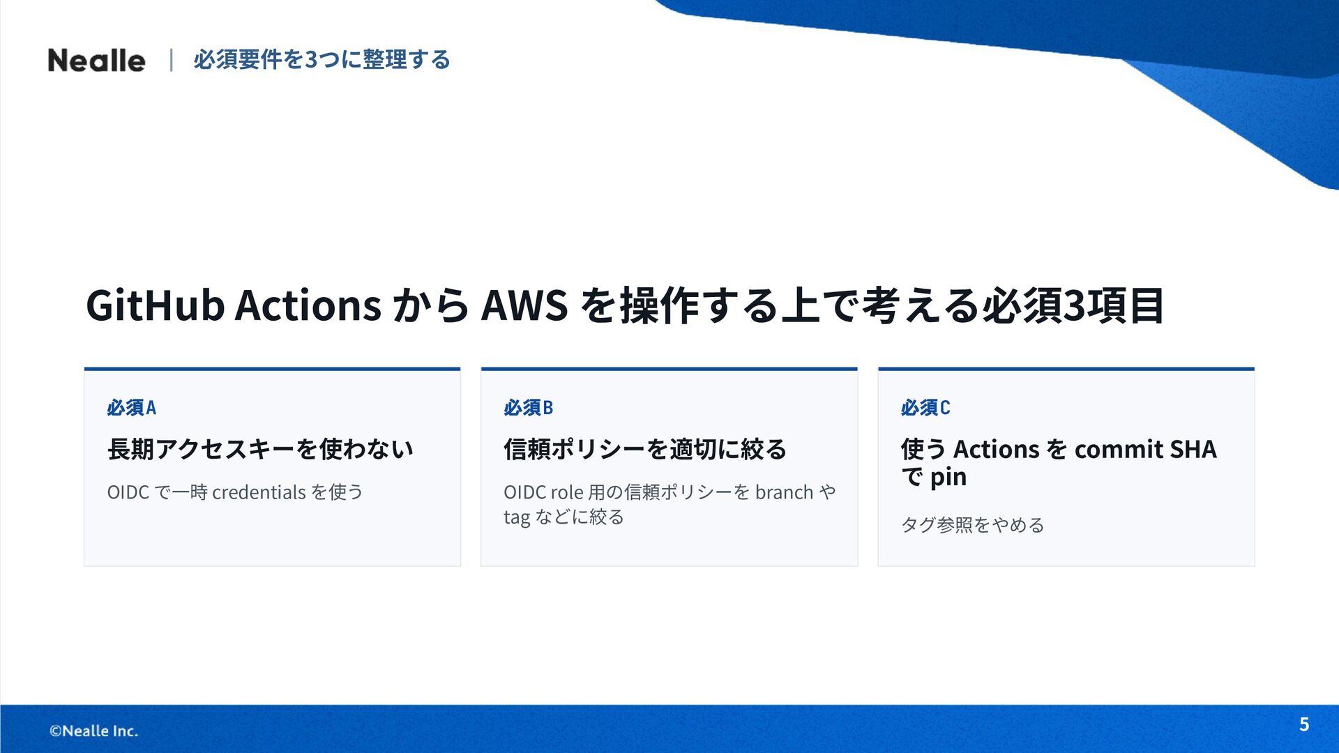Click the main heading GitHub Actions から AWS

pos(625,305)
